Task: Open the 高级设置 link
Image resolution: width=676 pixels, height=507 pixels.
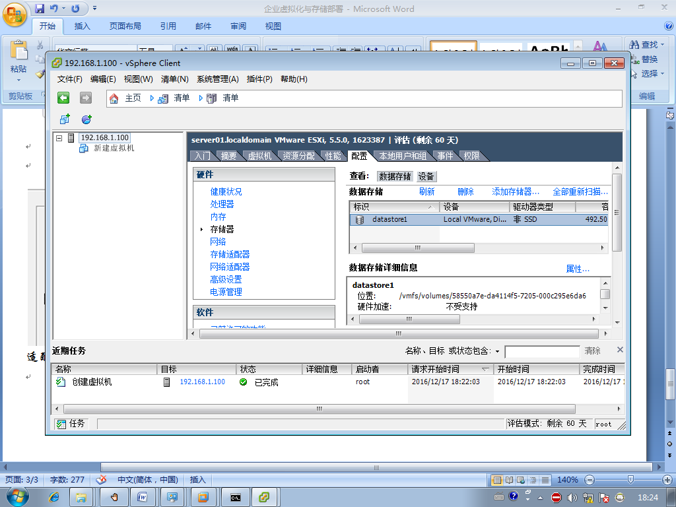Action: point(226,279)
